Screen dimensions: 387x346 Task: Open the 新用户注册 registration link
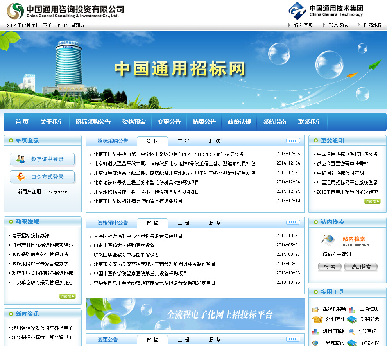[x=29, y=192]
